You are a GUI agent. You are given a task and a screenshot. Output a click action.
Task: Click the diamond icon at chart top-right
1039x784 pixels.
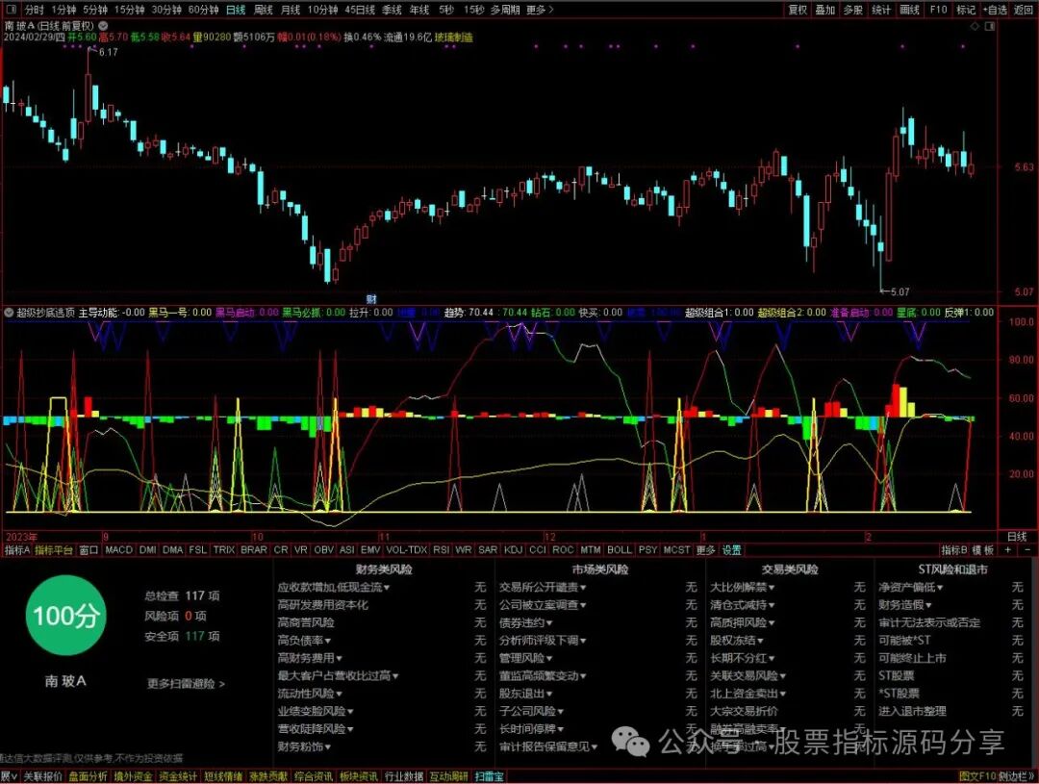click(975, 26)
